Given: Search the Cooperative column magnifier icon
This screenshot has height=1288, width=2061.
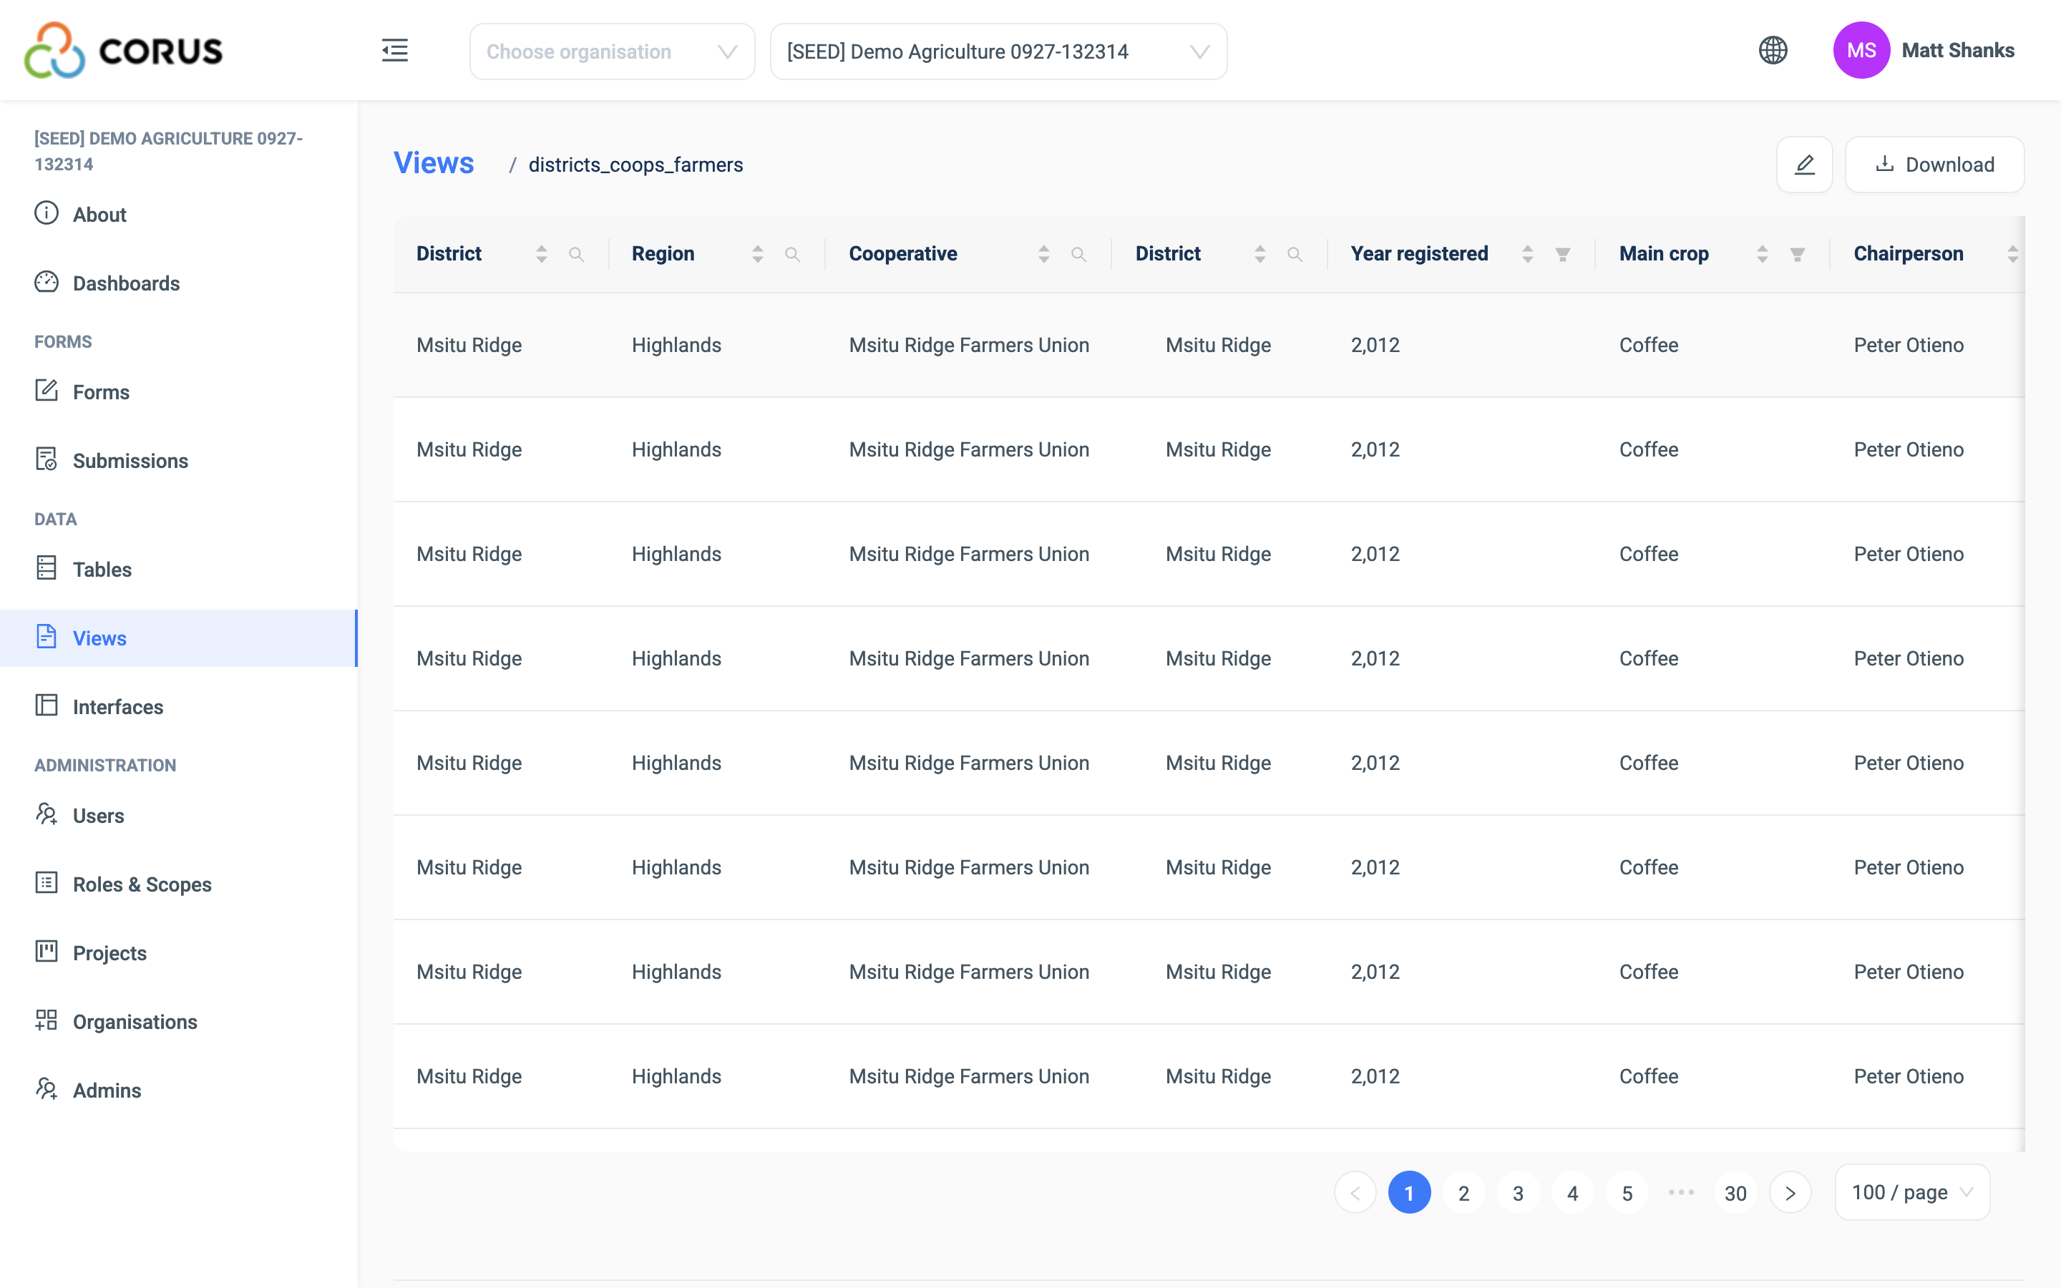Looking at the screenshot, I should pos(1078,254).
